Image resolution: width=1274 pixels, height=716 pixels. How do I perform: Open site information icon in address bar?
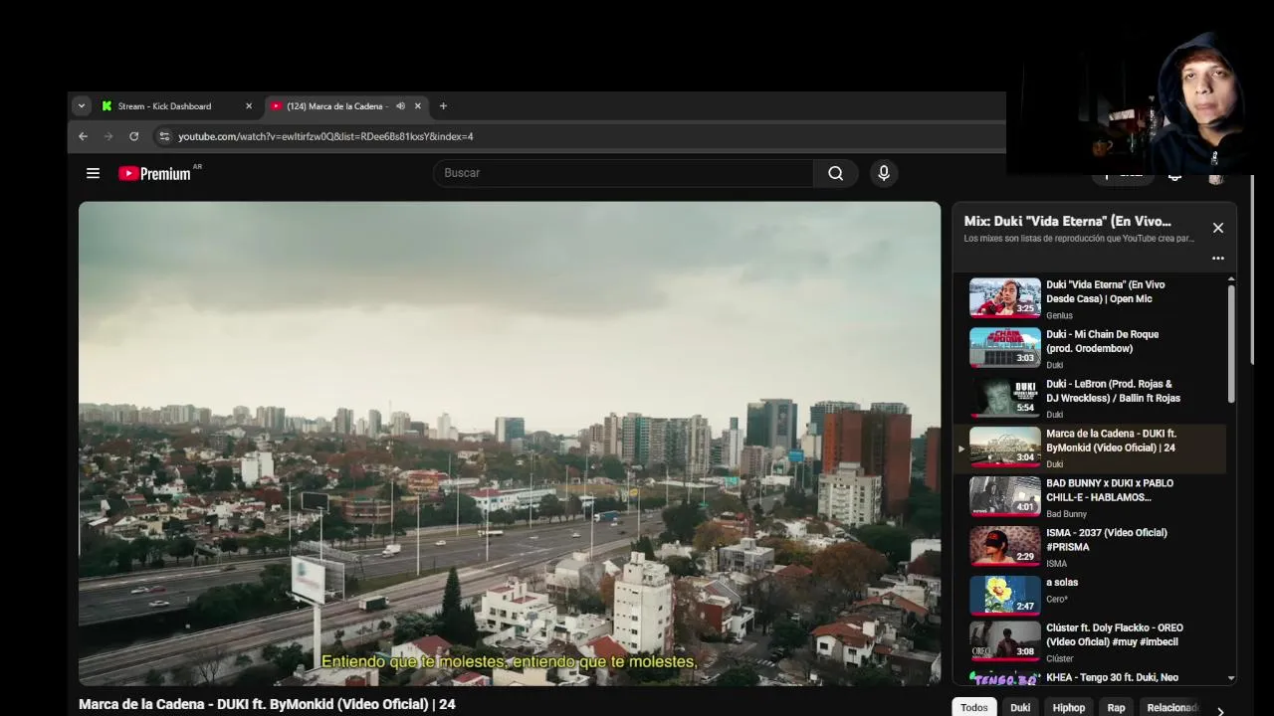pyautogui.click(x=164, y=136)
